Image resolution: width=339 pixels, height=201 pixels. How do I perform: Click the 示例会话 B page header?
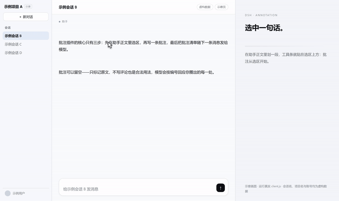68,7
